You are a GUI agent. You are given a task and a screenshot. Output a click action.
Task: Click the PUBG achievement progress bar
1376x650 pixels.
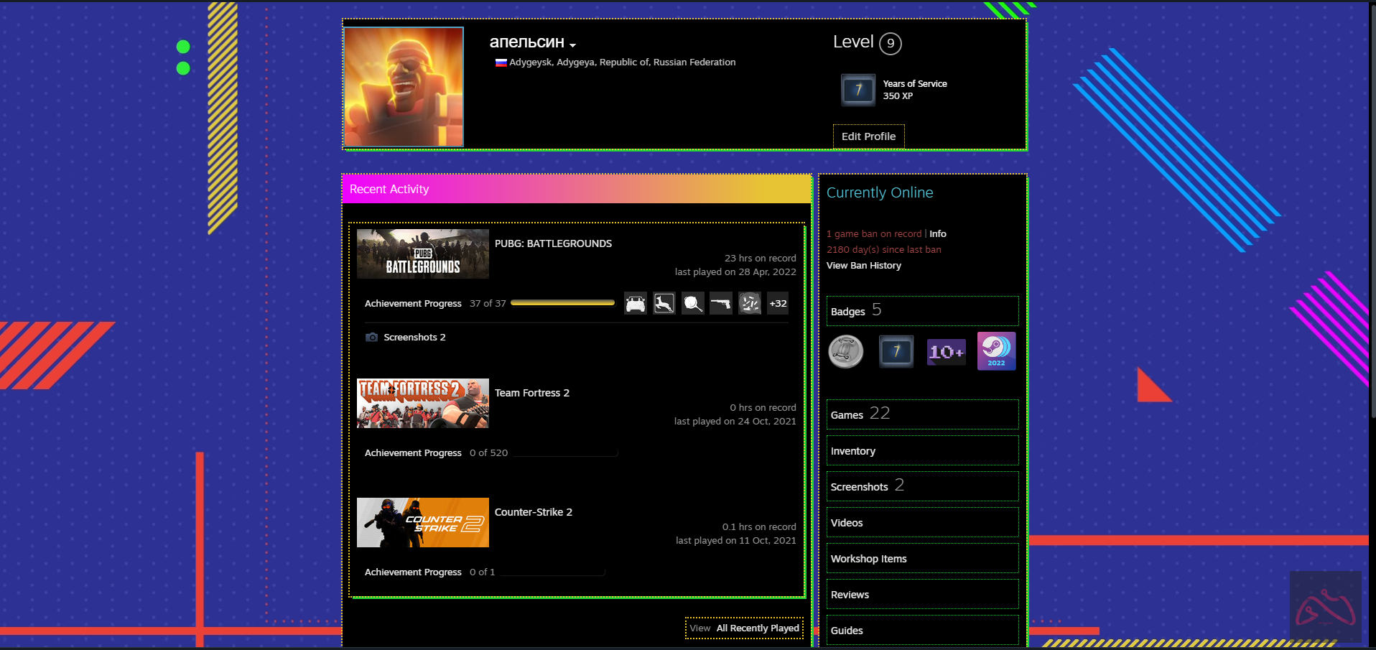click(x=562, y=304)
